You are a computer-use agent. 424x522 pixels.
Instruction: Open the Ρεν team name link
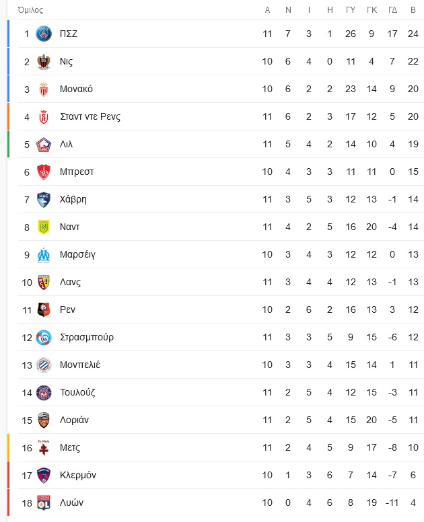click(67, 309)
